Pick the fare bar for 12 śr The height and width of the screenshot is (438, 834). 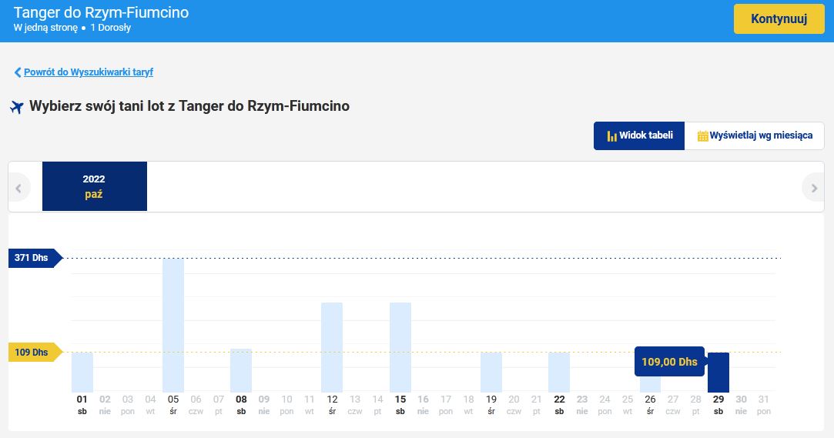tap(332, 346)
